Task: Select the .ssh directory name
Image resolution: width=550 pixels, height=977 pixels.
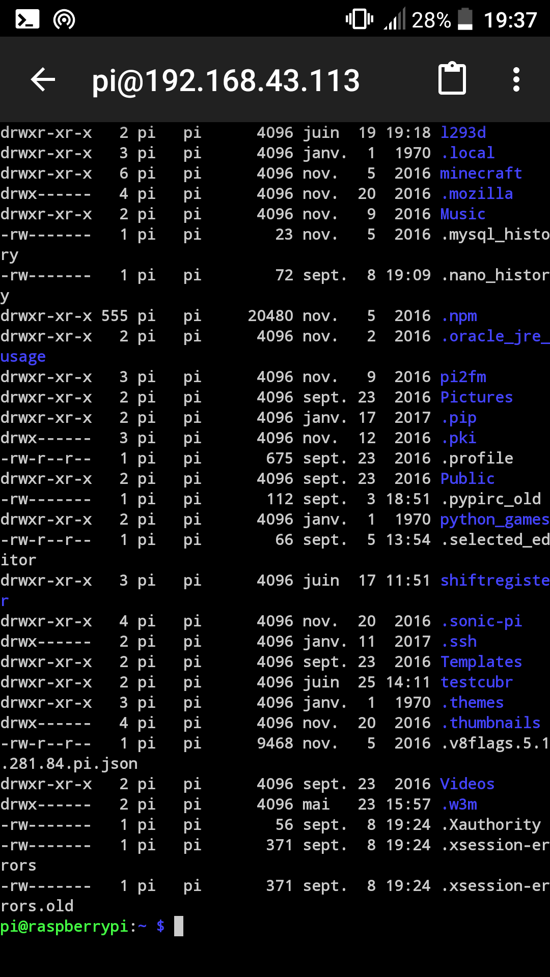Action: [459, 642]
